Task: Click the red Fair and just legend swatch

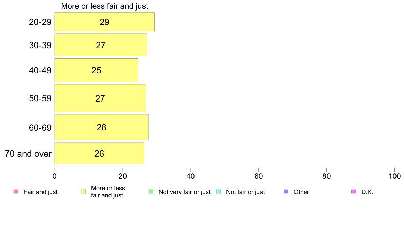Action: (x=16, y=192)
